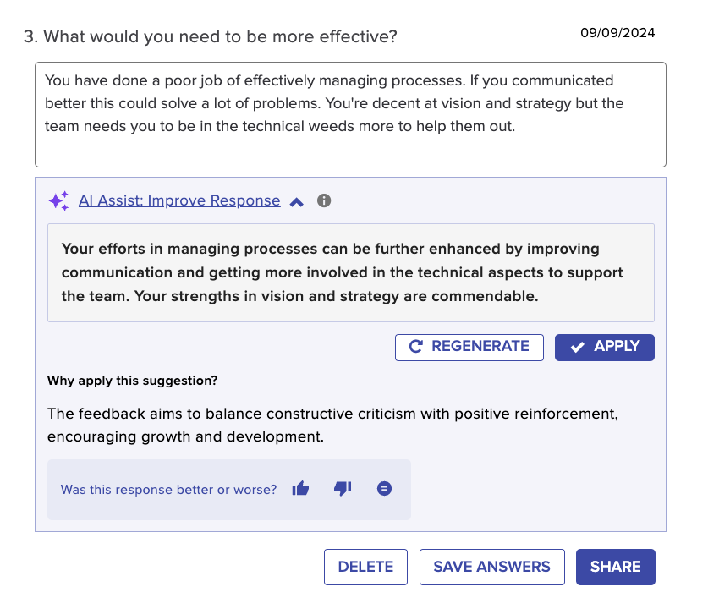Rate the response as neutral with equals icon
This screenshot has width=719, height=609.
(x=384, y=489)
